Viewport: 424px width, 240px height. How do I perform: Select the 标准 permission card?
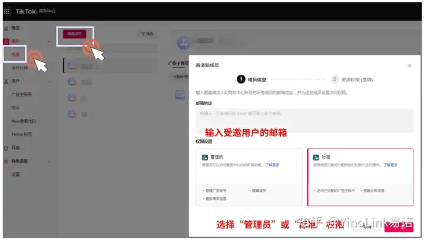pos(360,177)
